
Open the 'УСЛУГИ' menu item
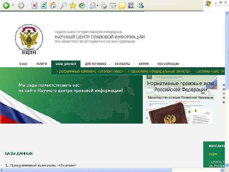42,64
